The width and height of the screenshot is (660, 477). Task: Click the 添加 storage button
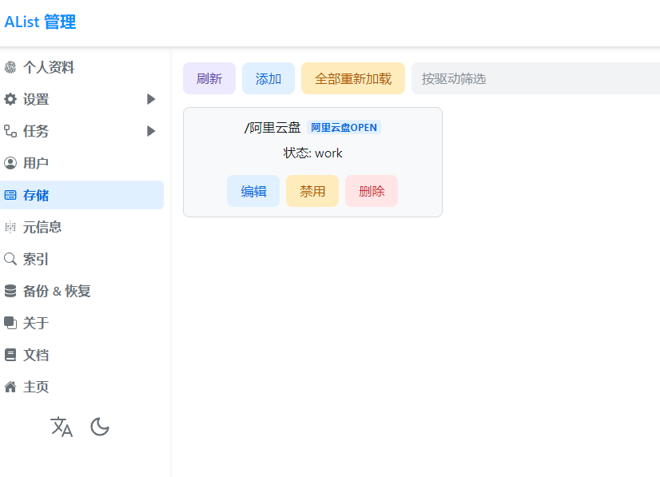(x=268, y=78)
